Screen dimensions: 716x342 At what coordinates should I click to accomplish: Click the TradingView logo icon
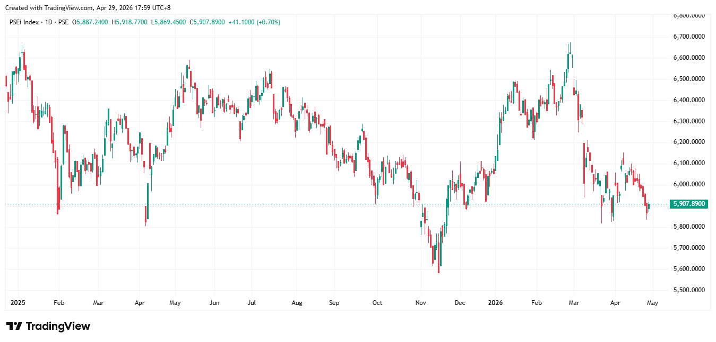[14, 326]
